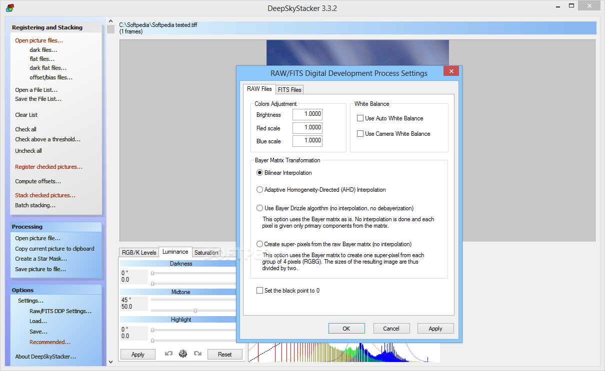Click Apply button under Luminance sliders
The height and width of the screenshot is (371, 605).
tap(138, 355)
